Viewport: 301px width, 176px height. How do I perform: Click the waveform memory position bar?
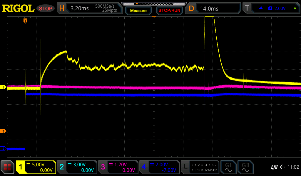coord(154,4)
